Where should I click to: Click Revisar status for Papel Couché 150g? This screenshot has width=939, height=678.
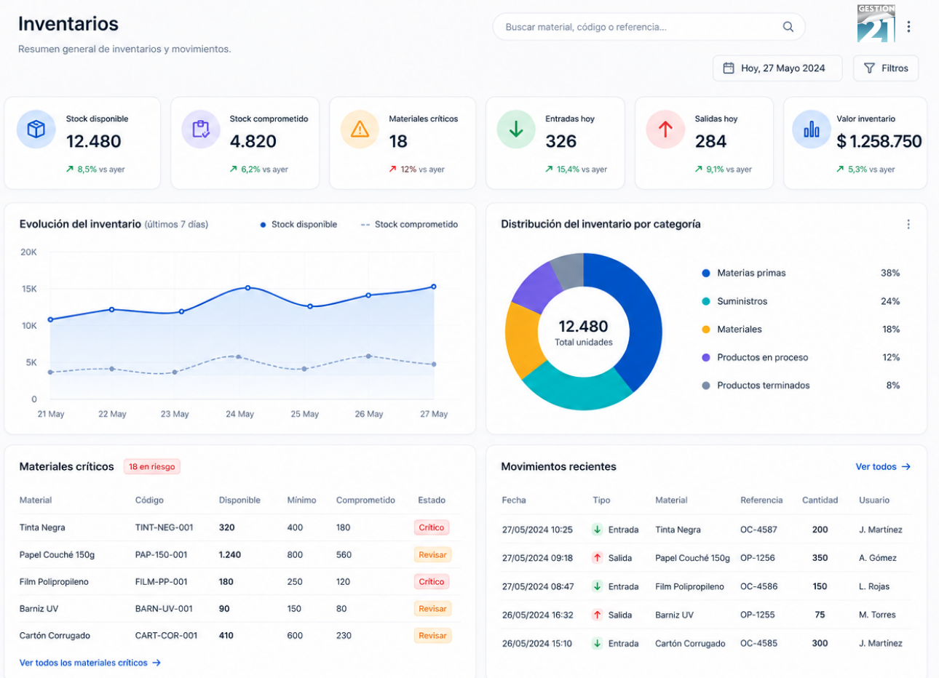432,555
